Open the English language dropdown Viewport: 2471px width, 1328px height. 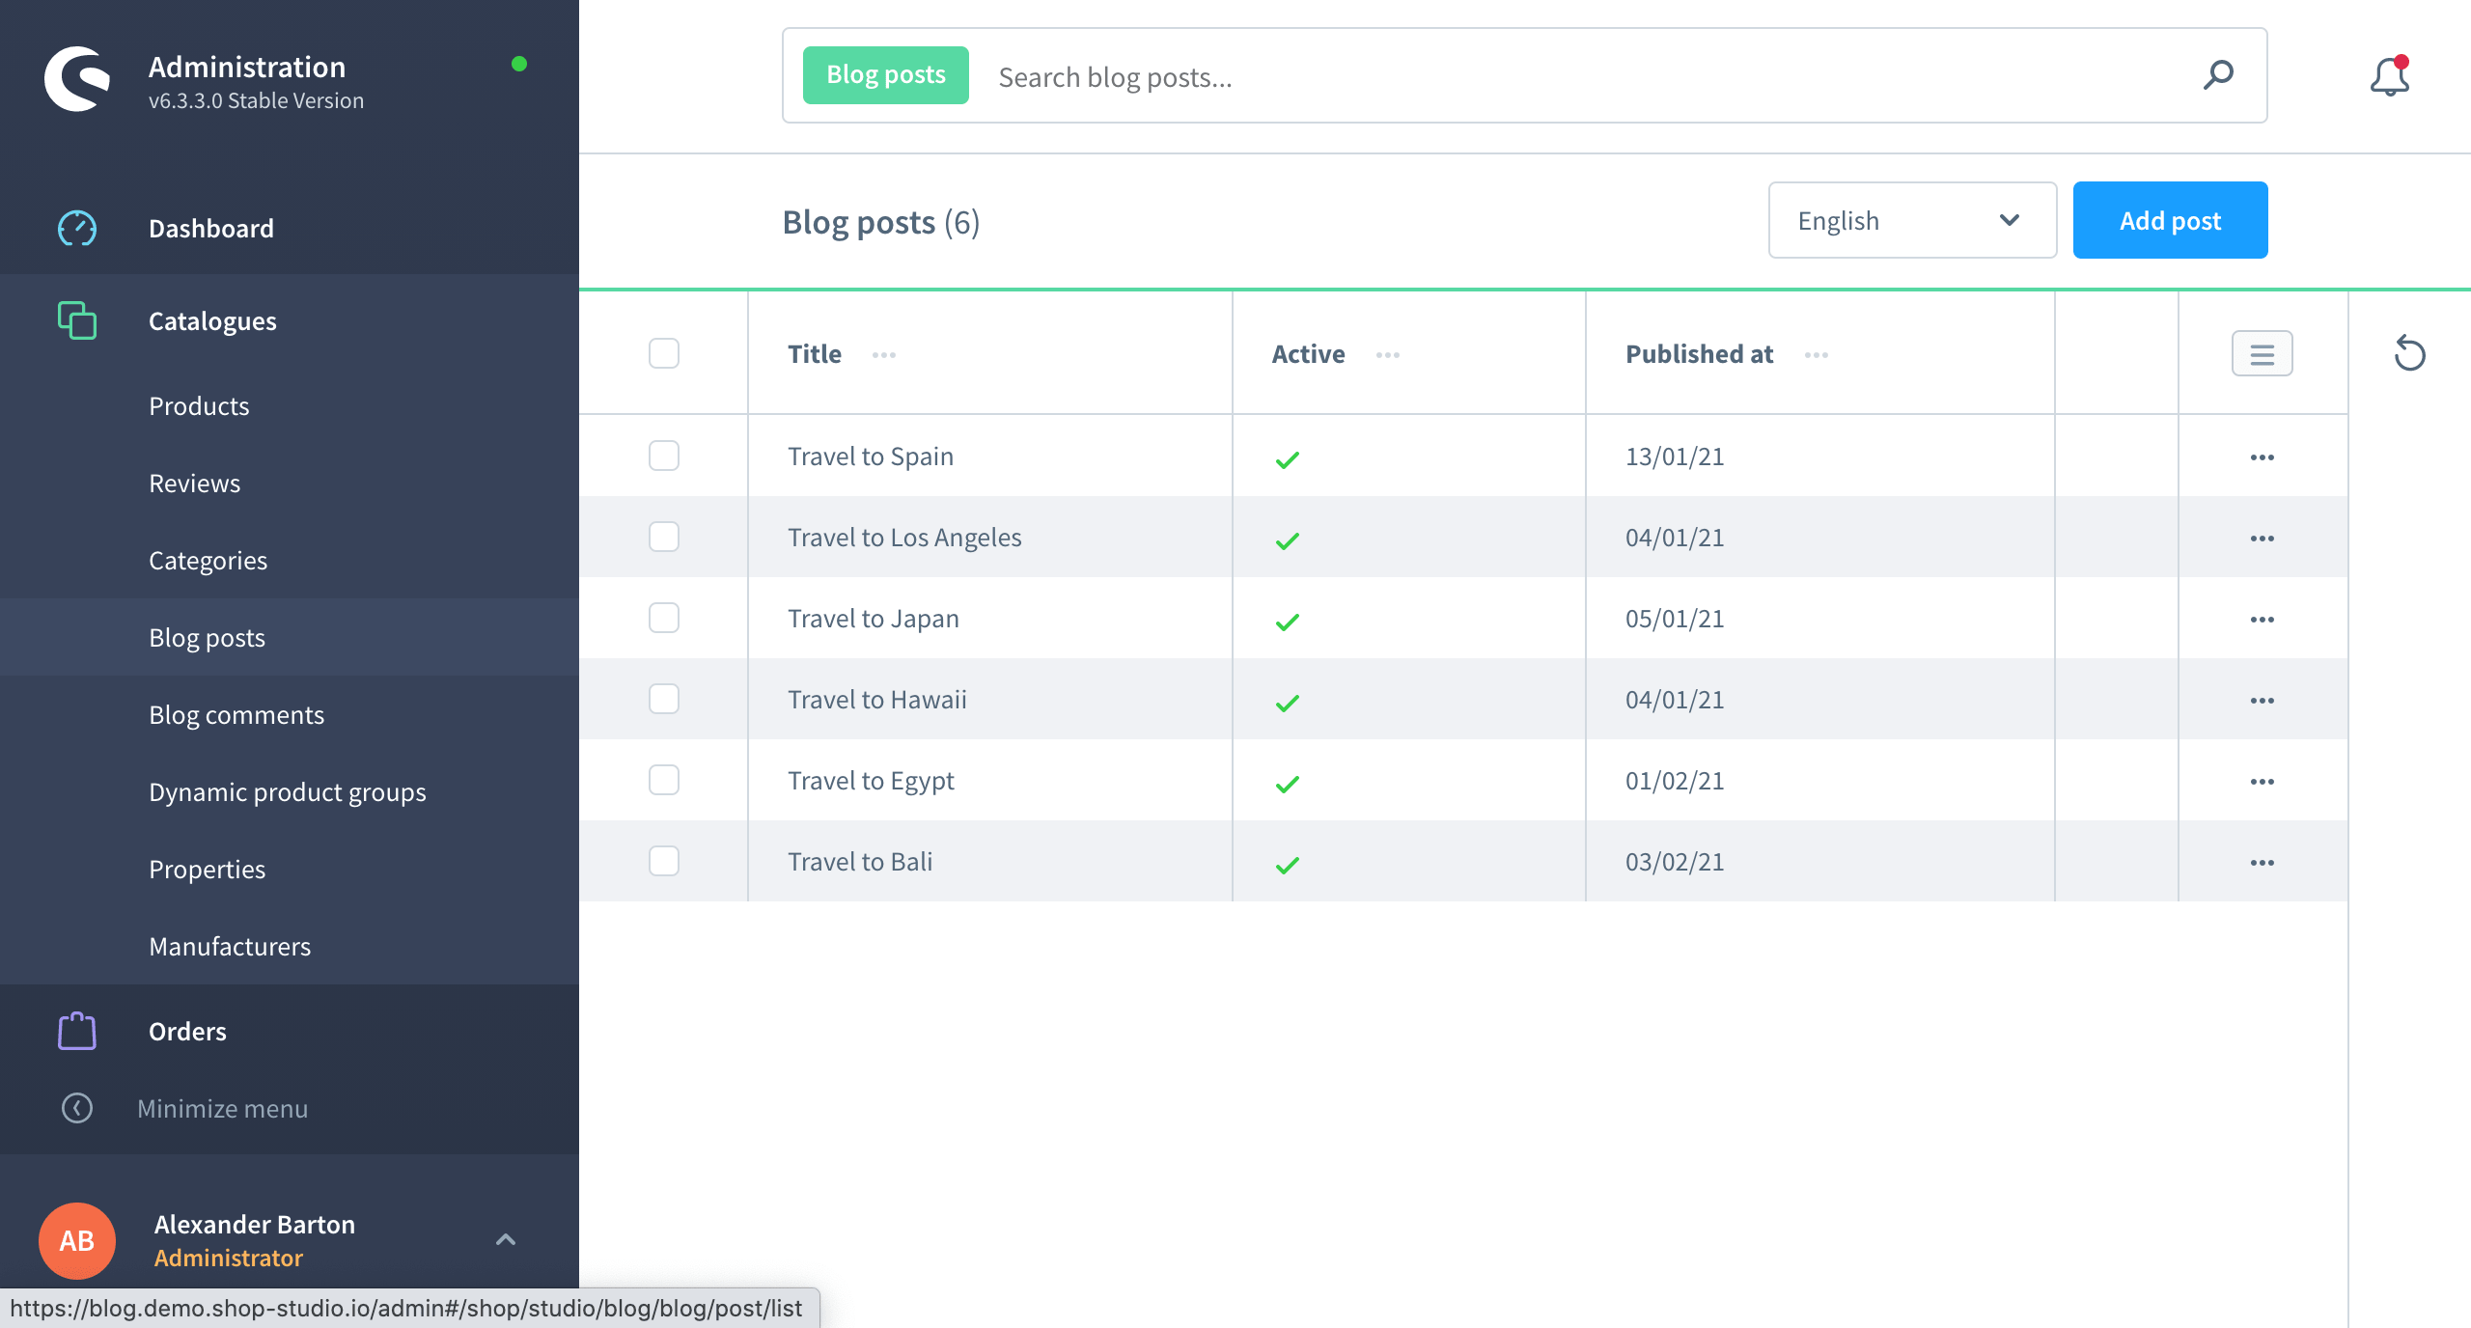tap(1911, 221)
